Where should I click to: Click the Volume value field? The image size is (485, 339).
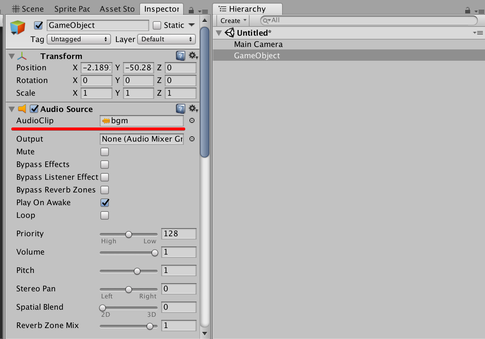(179, 252)
